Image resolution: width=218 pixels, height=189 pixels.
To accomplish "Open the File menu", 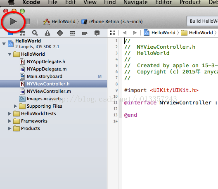I will 53,2.
